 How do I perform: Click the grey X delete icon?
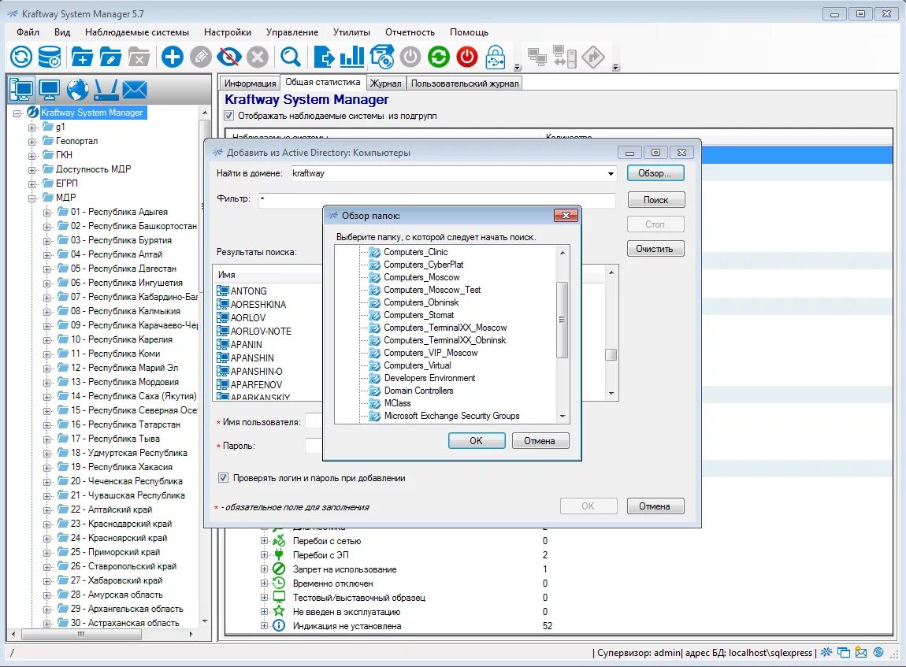click(258, 57)
